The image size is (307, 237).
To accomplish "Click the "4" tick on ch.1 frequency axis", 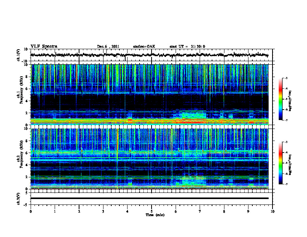I will 27,101.
